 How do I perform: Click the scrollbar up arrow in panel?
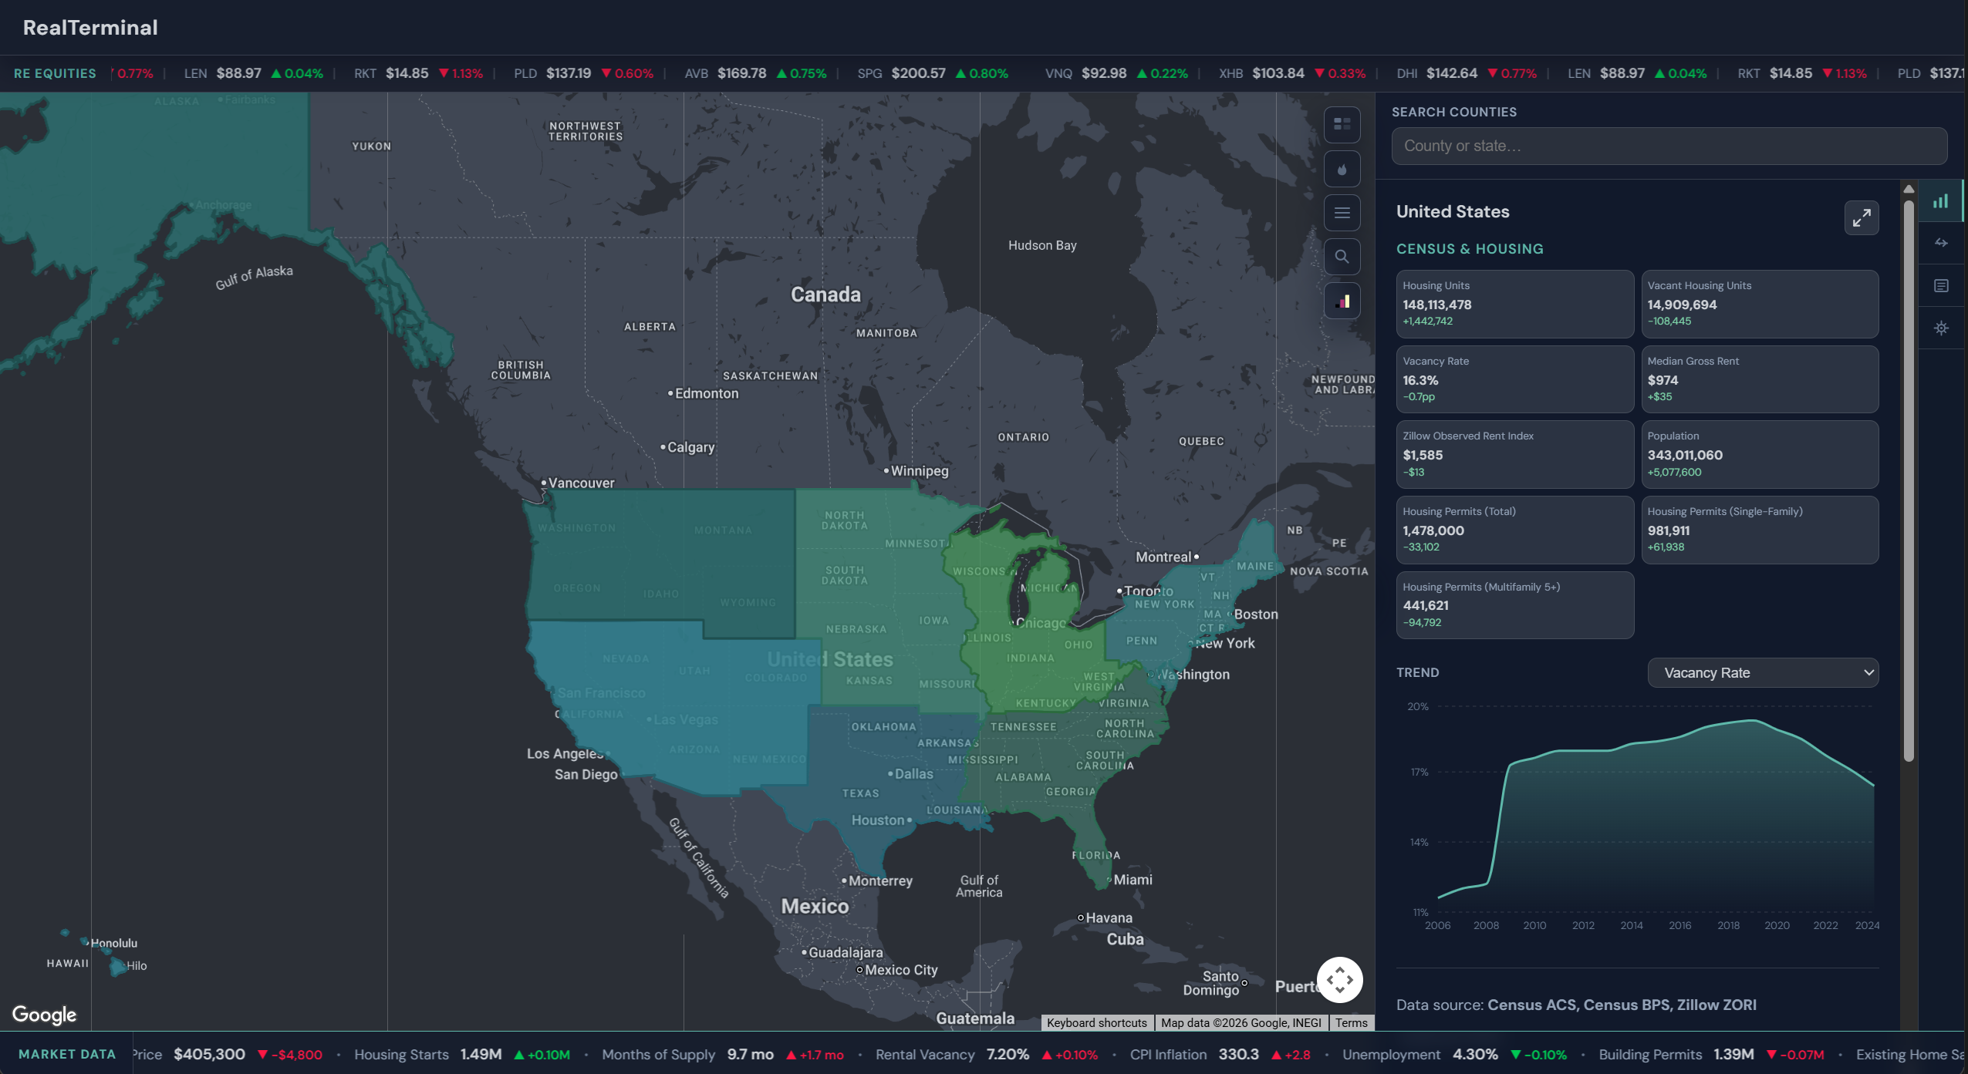[x=1909, y=189]
